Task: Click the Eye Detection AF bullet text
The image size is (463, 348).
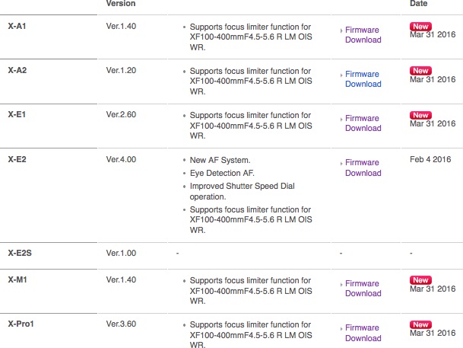Action: [x=222, y=173]
